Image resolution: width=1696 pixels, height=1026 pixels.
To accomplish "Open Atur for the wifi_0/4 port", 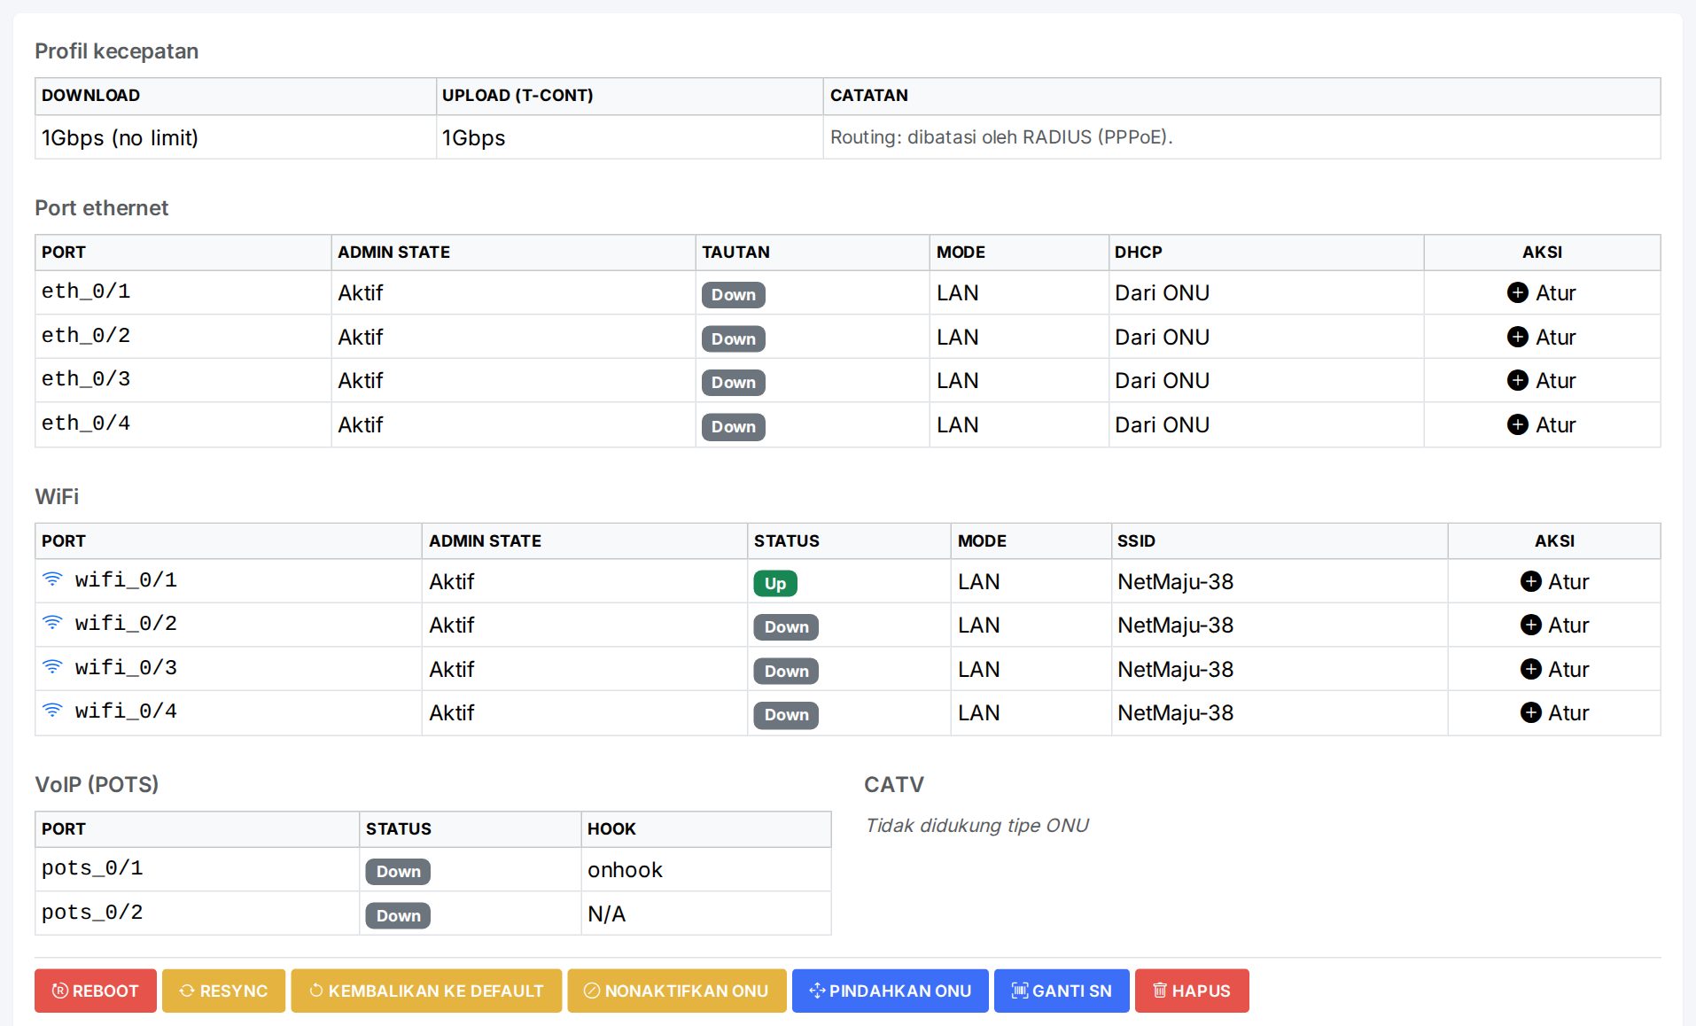I will click(1554, 712).
